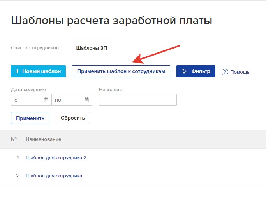Toggle the Фильтр button
266x200 pixels.
[x=196, y=71]
